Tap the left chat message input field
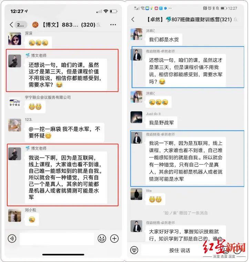This screenshot has height=262, width=249. point(57,239)
